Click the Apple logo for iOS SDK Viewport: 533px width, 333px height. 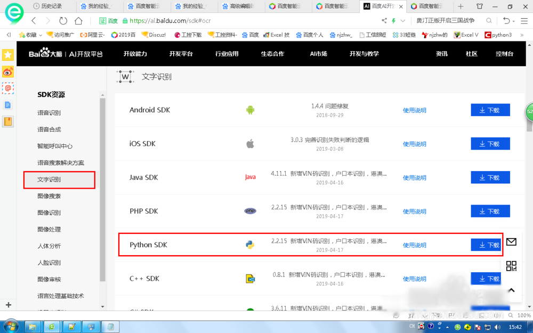[x=250, y=144]
